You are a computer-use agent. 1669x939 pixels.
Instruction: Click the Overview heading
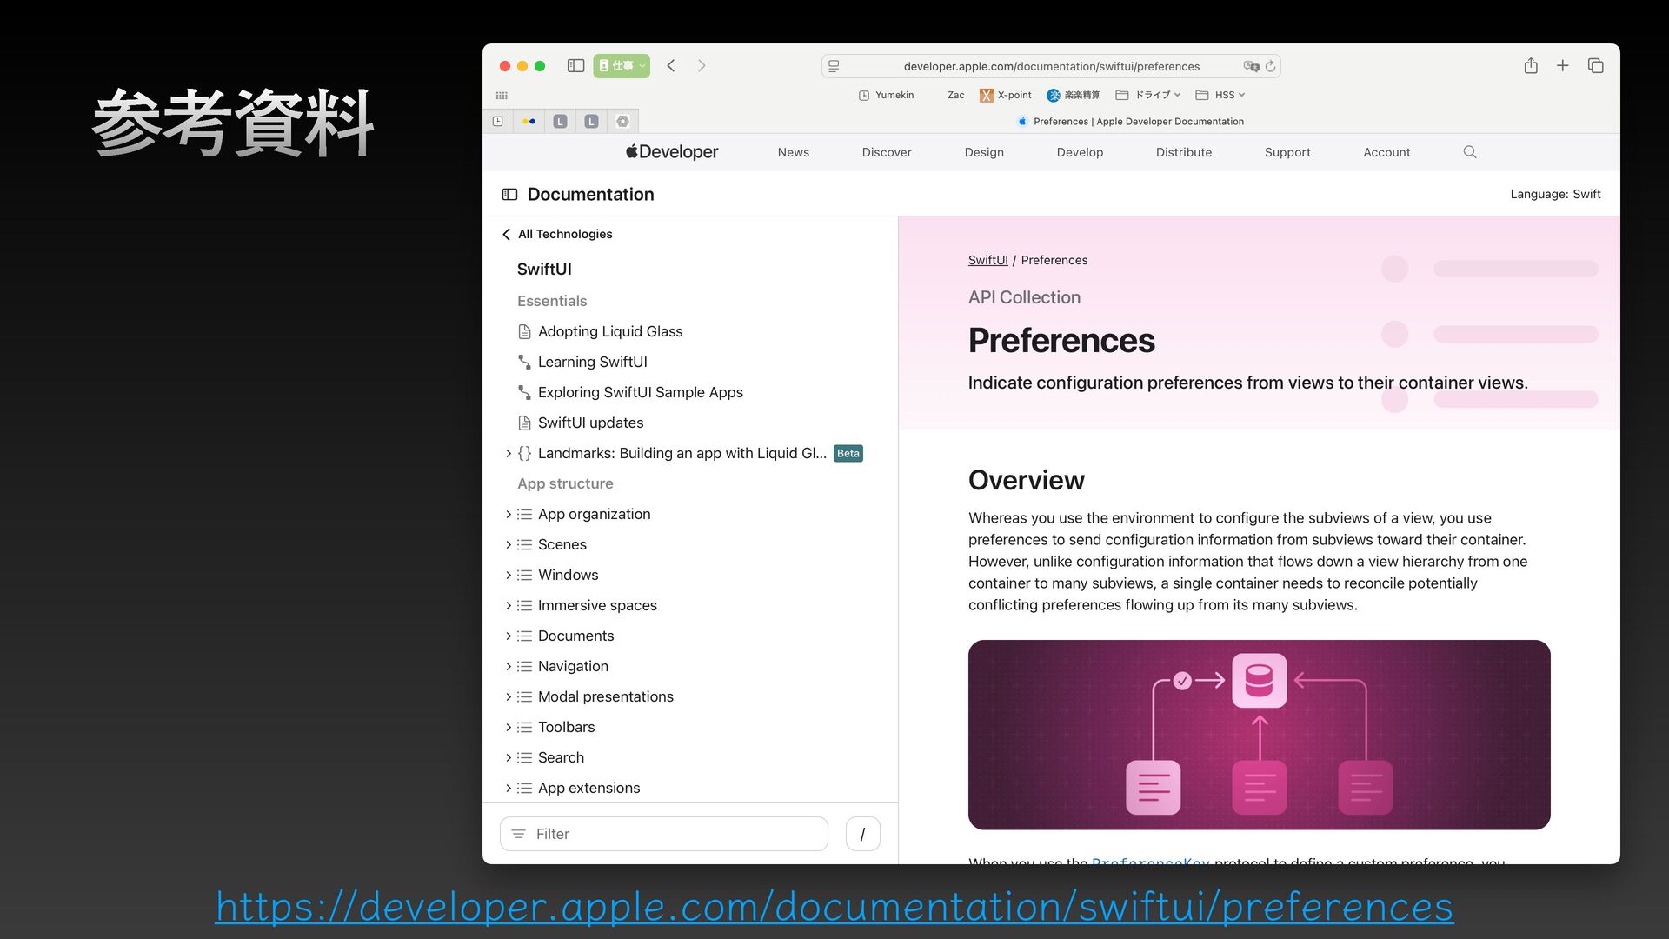(1026, 480)
